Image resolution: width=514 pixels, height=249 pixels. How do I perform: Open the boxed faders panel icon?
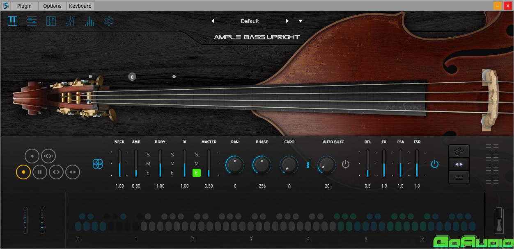pyautogui.click(x=51, y=21)
